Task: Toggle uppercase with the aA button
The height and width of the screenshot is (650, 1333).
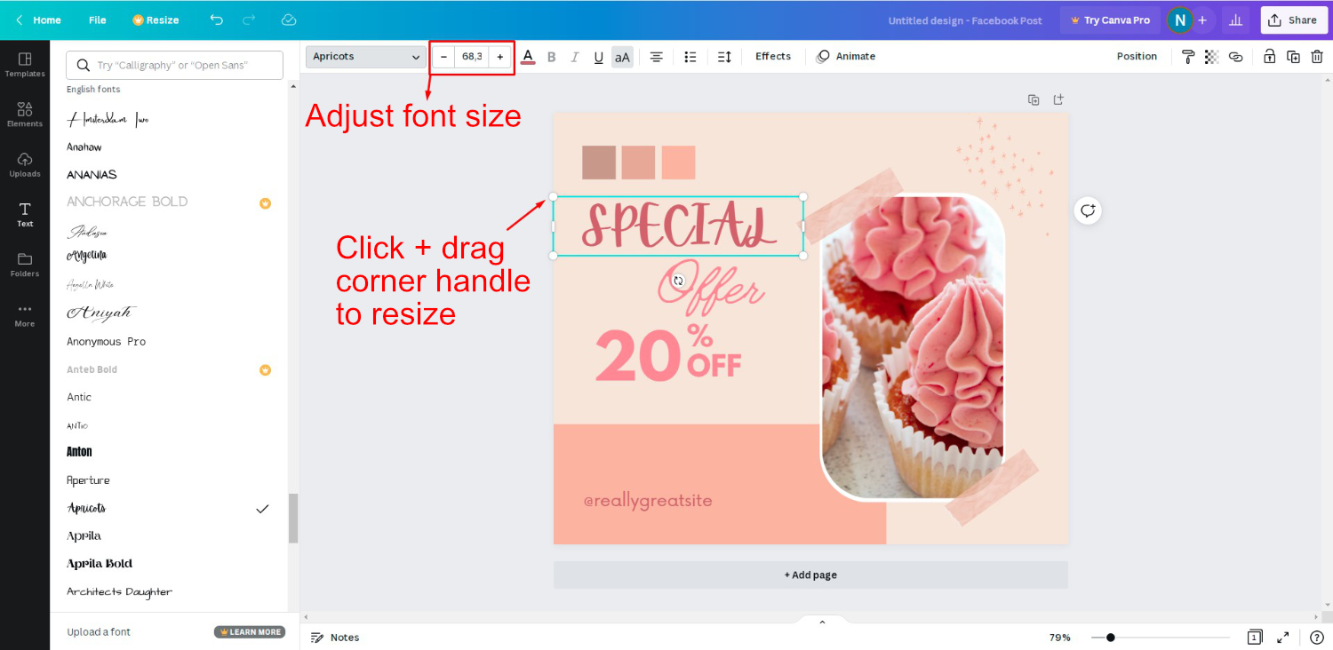Action: coord(622,56)
